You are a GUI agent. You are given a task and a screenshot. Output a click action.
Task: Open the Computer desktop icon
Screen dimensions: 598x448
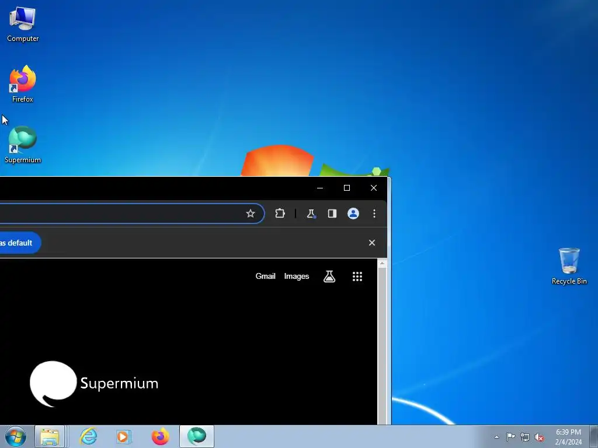23,24
